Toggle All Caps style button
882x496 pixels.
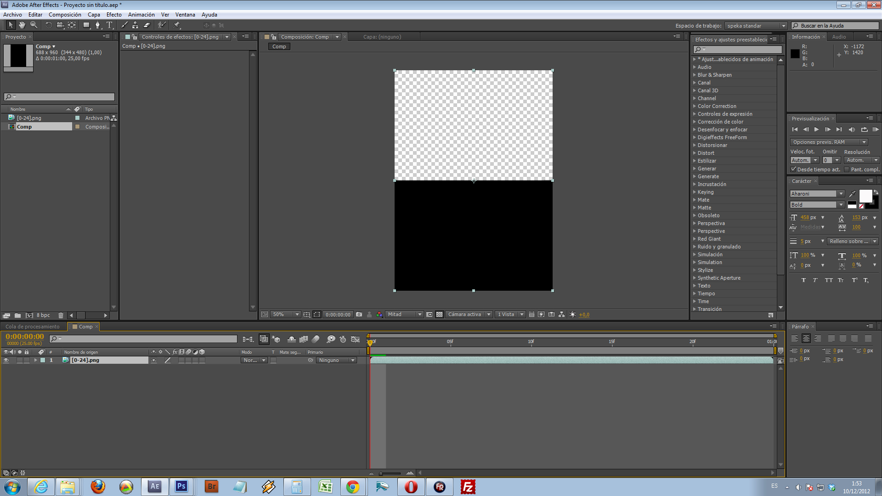click(x=829, y=280)
